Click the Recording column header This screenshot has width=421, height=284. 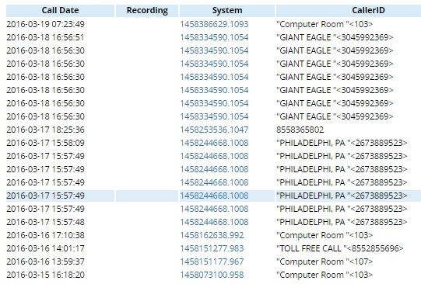147,10
